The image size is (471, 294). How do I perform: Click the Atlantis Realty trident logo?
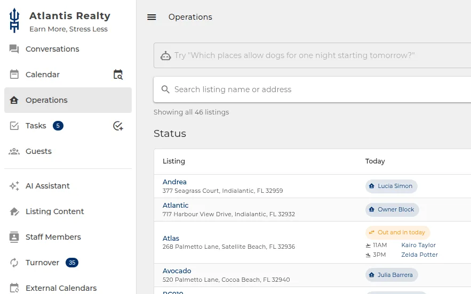tap(14, 20)
